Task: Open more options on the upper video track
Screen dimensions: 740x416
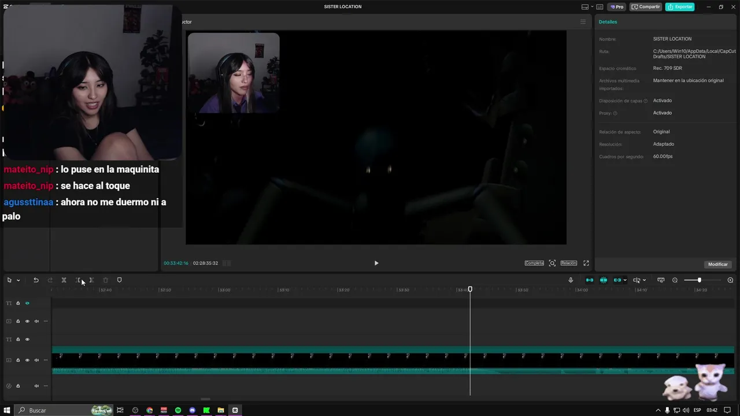Action: click(x=46, y=321)
